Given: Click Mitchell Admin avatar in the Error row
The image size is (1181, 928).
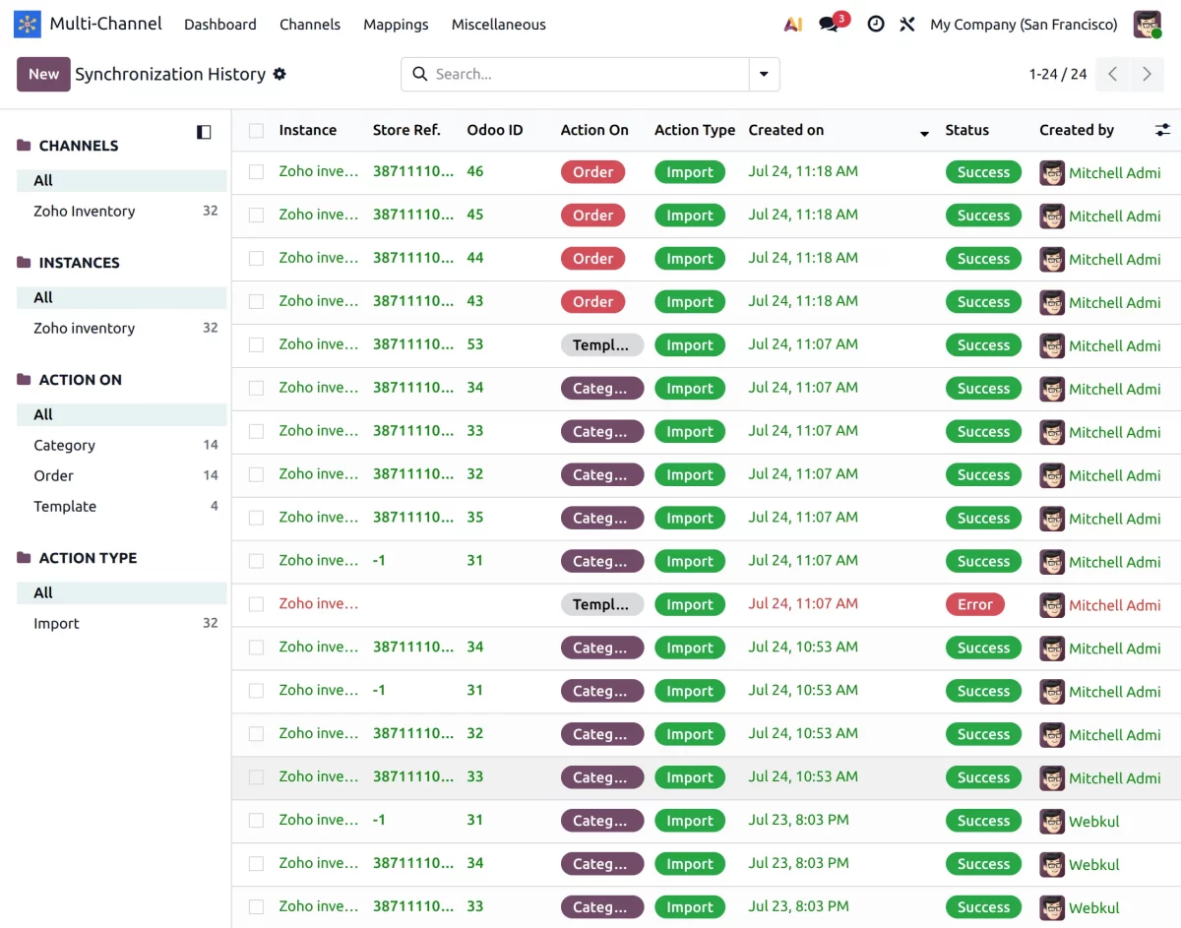Looking at the screenshot, I should pyautogui.click(x=1052, y=605).
